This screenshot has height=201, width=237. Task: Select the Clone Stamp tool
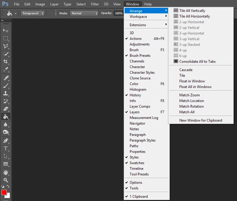[x=6, y=93]
